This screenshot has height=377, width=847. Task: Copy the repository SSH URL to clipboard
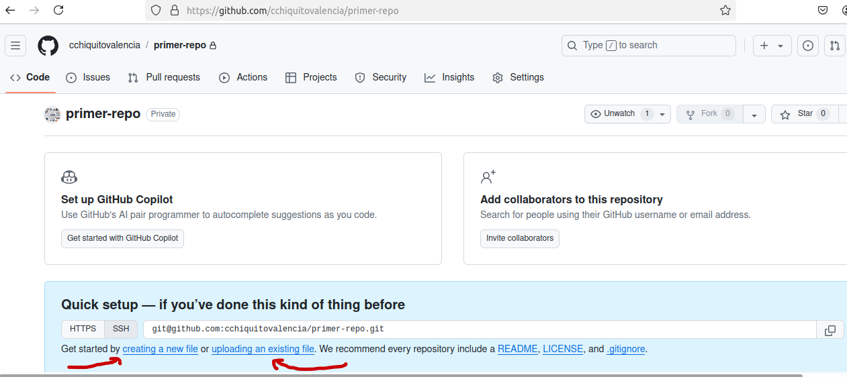click(x=830, y=330)
